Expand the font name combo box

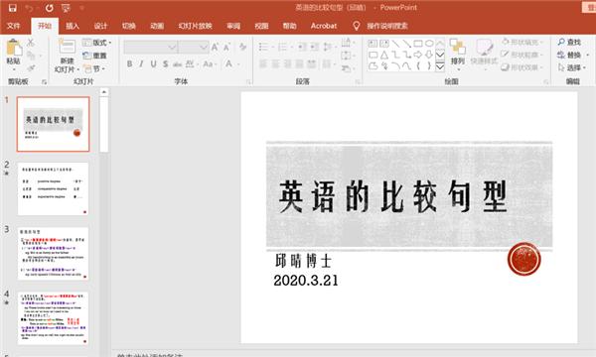173,47
